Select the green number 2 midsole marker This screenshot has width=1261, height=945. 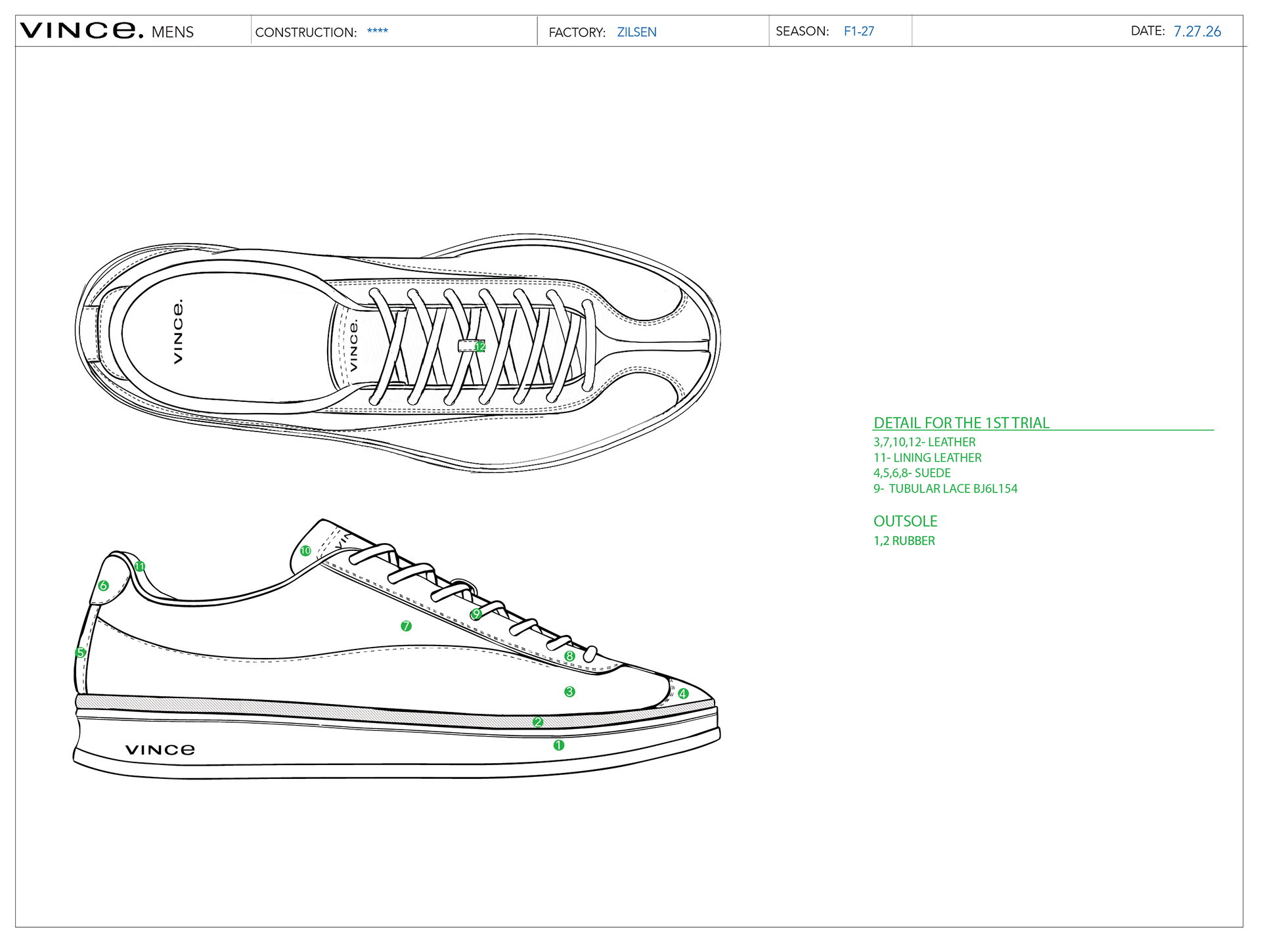coord(538,722)
